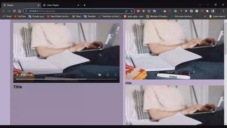Open the "gulp-uglify - npm" bookmark
227x128 pixels.
pyautogui.click(x=133, y=16)
